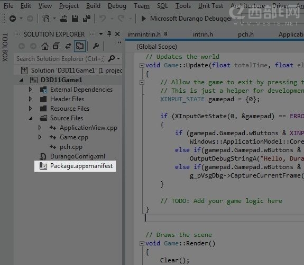Screen dimensions: 304x265
Task: Click the Package.appxmanifest file icon
Action: [43, 166]
